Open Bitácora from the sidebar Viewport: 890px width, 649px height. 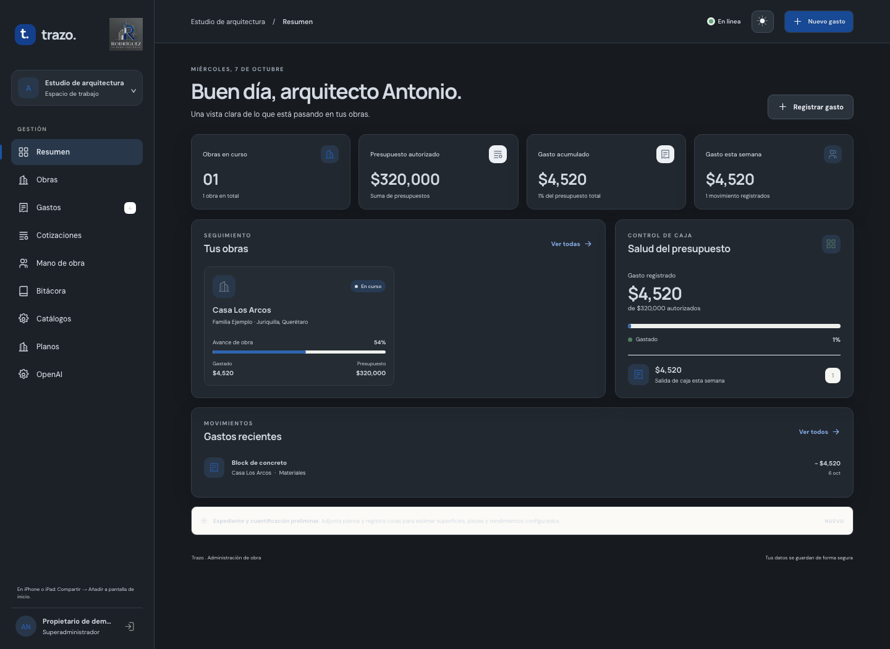click(x=77, y=291)
